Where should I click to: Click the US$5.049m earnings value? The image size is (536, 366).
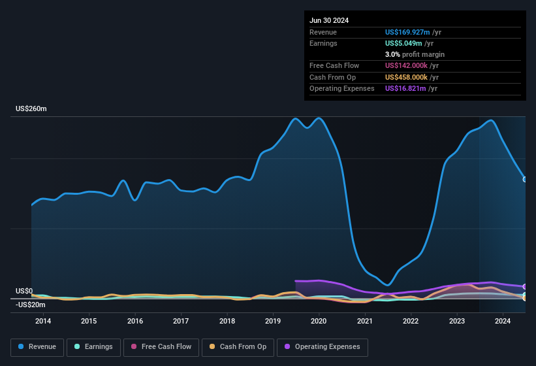coord(403,43)
